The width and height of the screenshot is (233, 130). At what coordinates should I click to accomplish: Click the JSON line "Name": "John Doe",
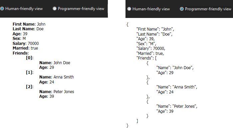point(175,68)
